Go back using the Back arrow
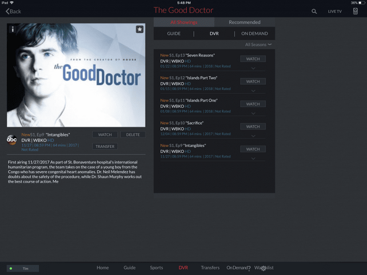367x275 pixels. [13, 11]
